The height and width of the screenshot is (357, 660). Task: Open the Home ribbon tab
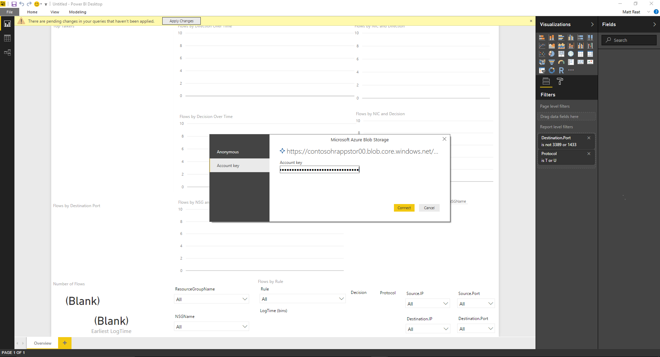tap(32, 12)
